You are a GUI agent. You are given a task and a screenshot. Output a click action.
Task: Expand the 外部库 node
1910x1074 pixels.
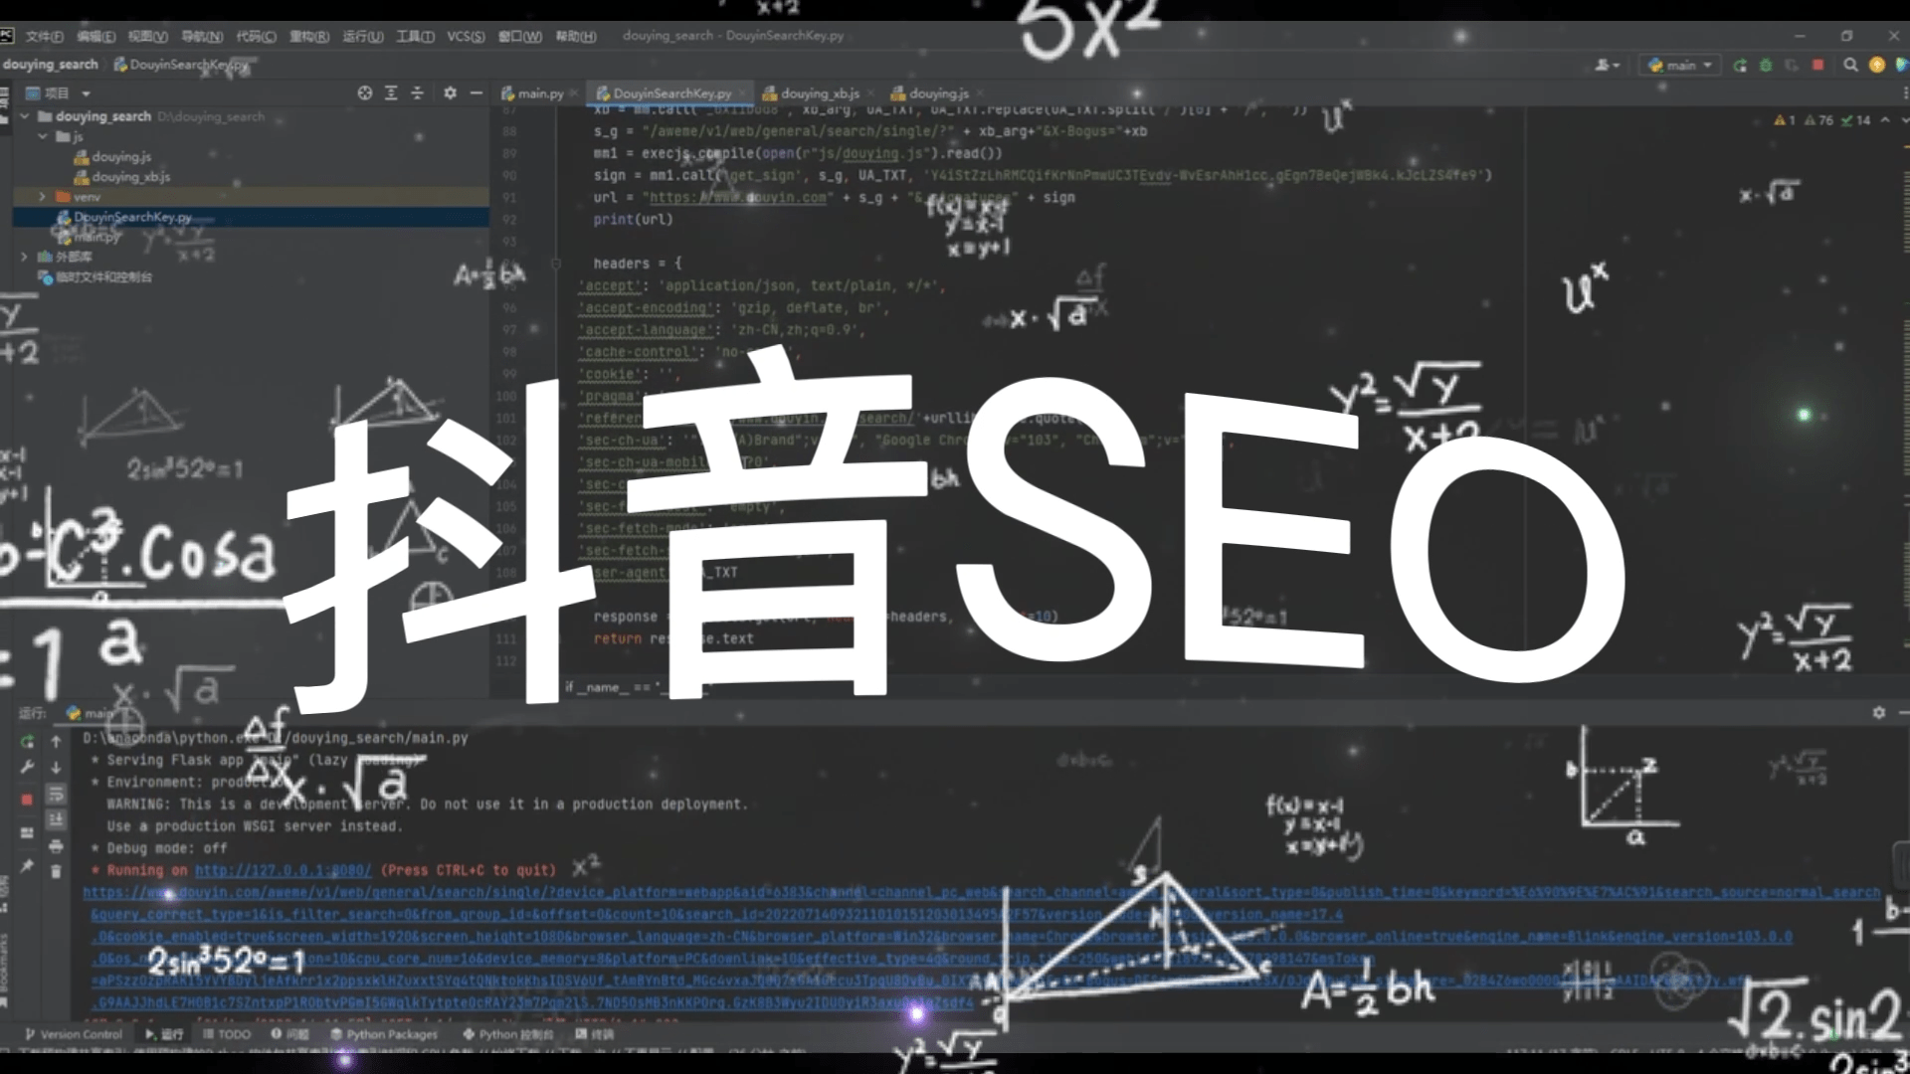[x=25, y=257]
